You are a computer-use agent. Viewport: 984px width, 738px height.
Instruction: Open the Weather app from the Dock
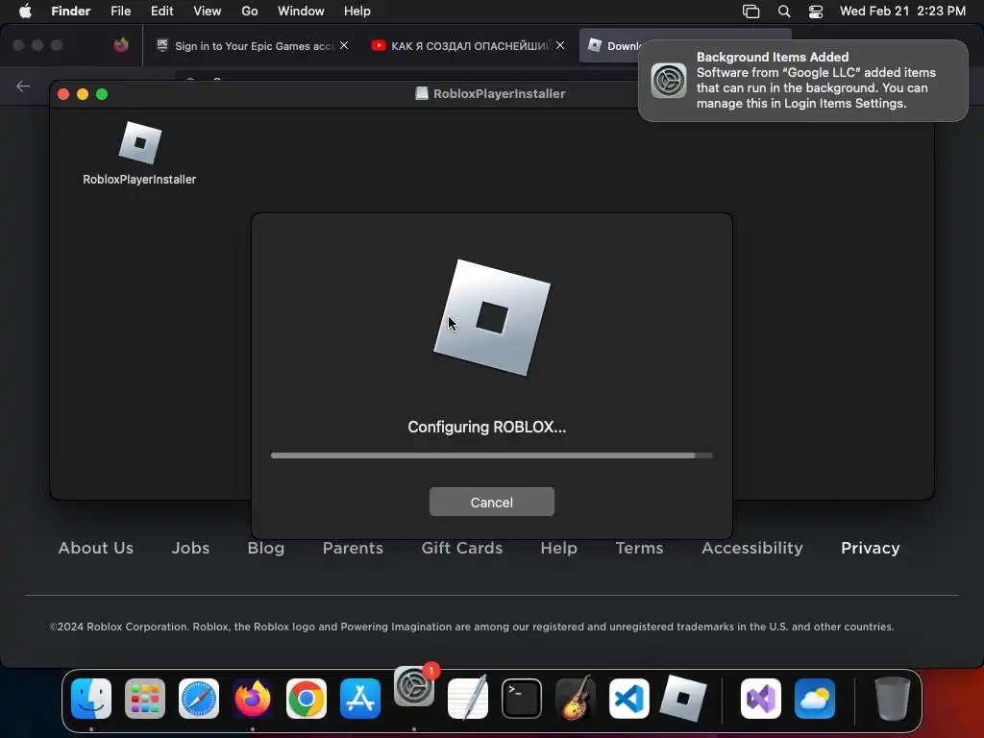pos(815,699)
